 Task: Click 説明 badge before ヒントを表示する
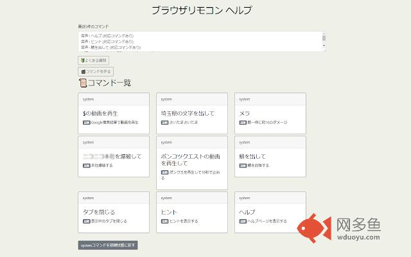pos(164,221)
